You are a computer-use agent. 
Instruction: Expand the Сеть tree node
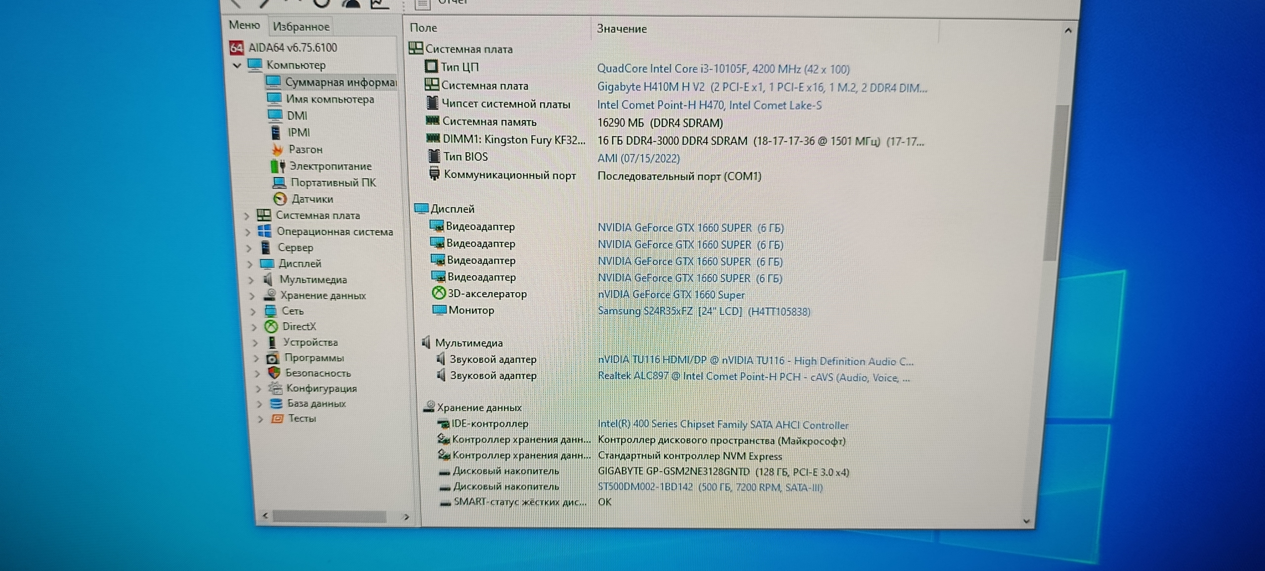(253, 311)
